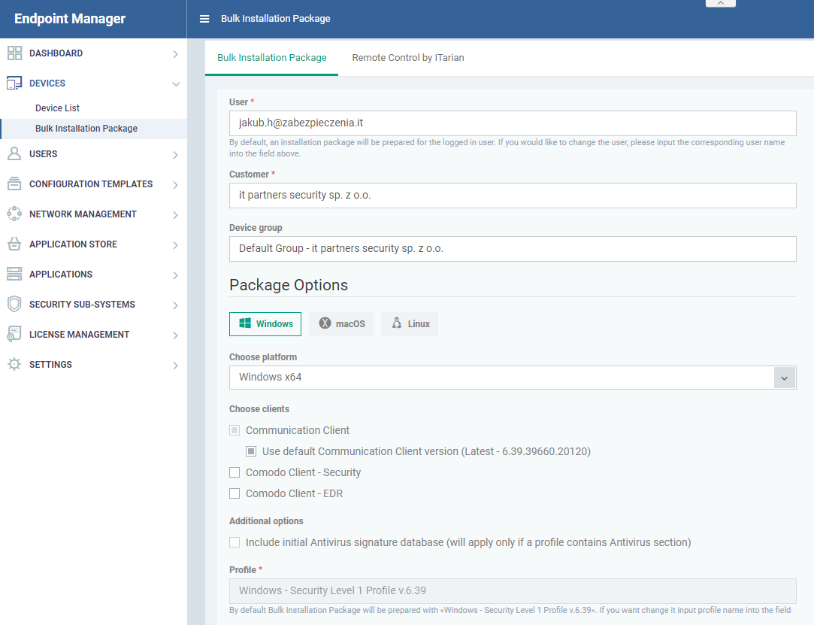The height and width of the screenshot is (625, 814).
Task: Click the Configuration Templates icon
Action: click(14, 184)
